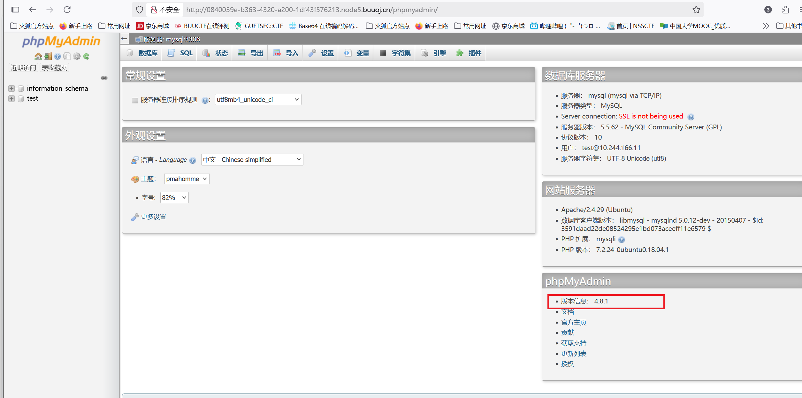Switch to the 数据库 tab

click(142, 53)
